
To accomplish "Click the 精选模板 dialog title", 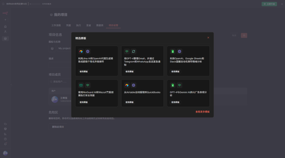I will [81, 38].
